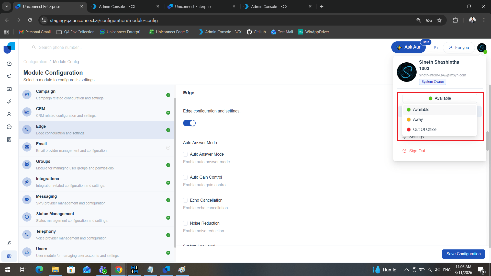This screenshot has height=276, width=491.
Task: Collapse the Available status dropdown
Action: click(440, 98)
